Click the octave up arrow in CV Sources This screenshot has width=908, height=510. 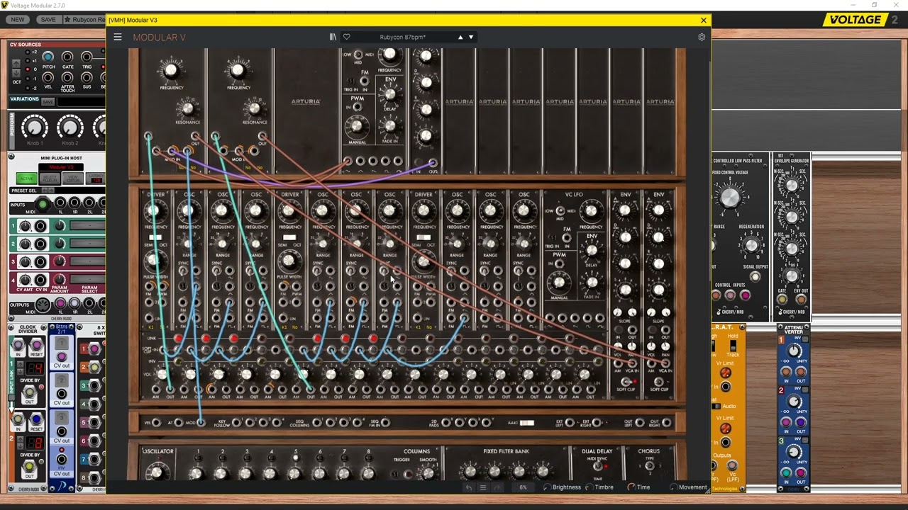16,63
